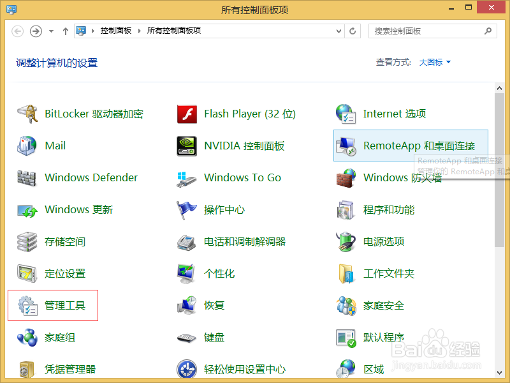Image resolution: width=510 pixels, height=383 pixels.
Task: Click the Forward navigation button
Action: 36,31
